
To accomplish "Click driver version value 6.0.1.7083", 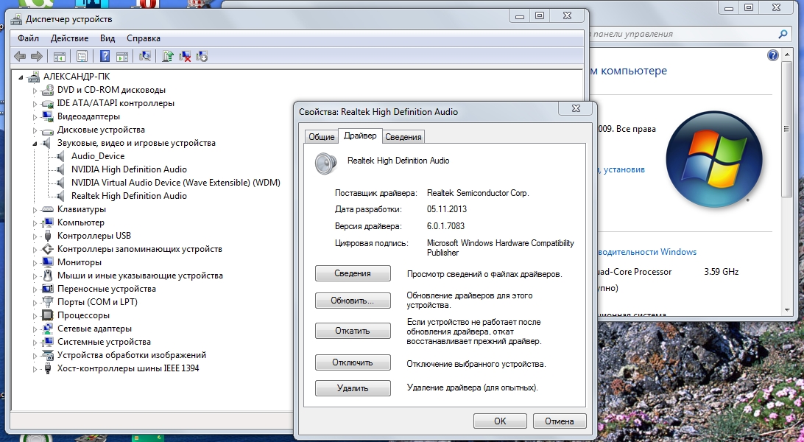I will pyautogui.click(x=445, y=226).
